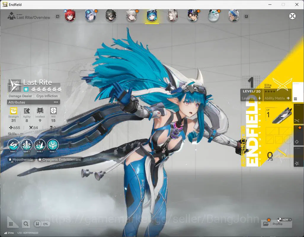Open the Last Rite/Overview header logo
This screenshot has height=237, width=304.
(x=12, y=16)
